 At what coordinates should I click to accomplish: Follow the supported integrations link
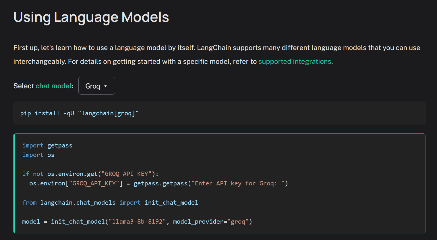295,62
